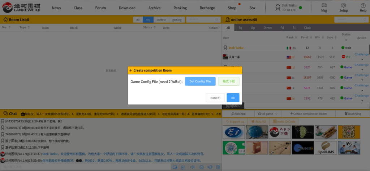Viewport: 370px width, 171px height.
Task: Sort users by Rank column arrows
Action: pos(296,37)
